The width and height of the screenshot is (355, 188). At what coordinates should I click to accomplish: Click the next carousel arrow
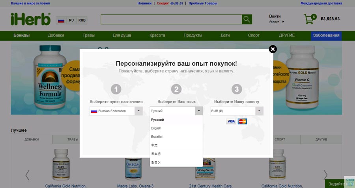[325, 175]
